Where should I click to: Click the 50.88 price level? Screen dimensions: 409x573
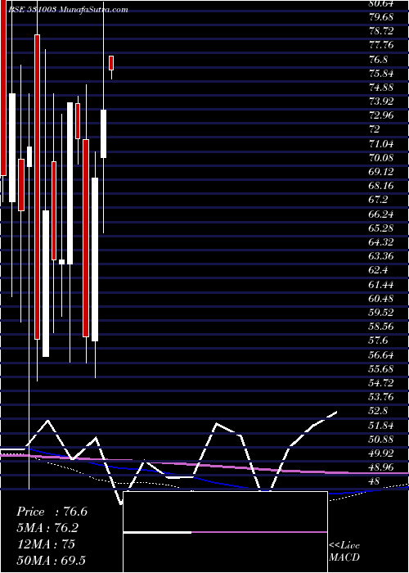[382, 439]
